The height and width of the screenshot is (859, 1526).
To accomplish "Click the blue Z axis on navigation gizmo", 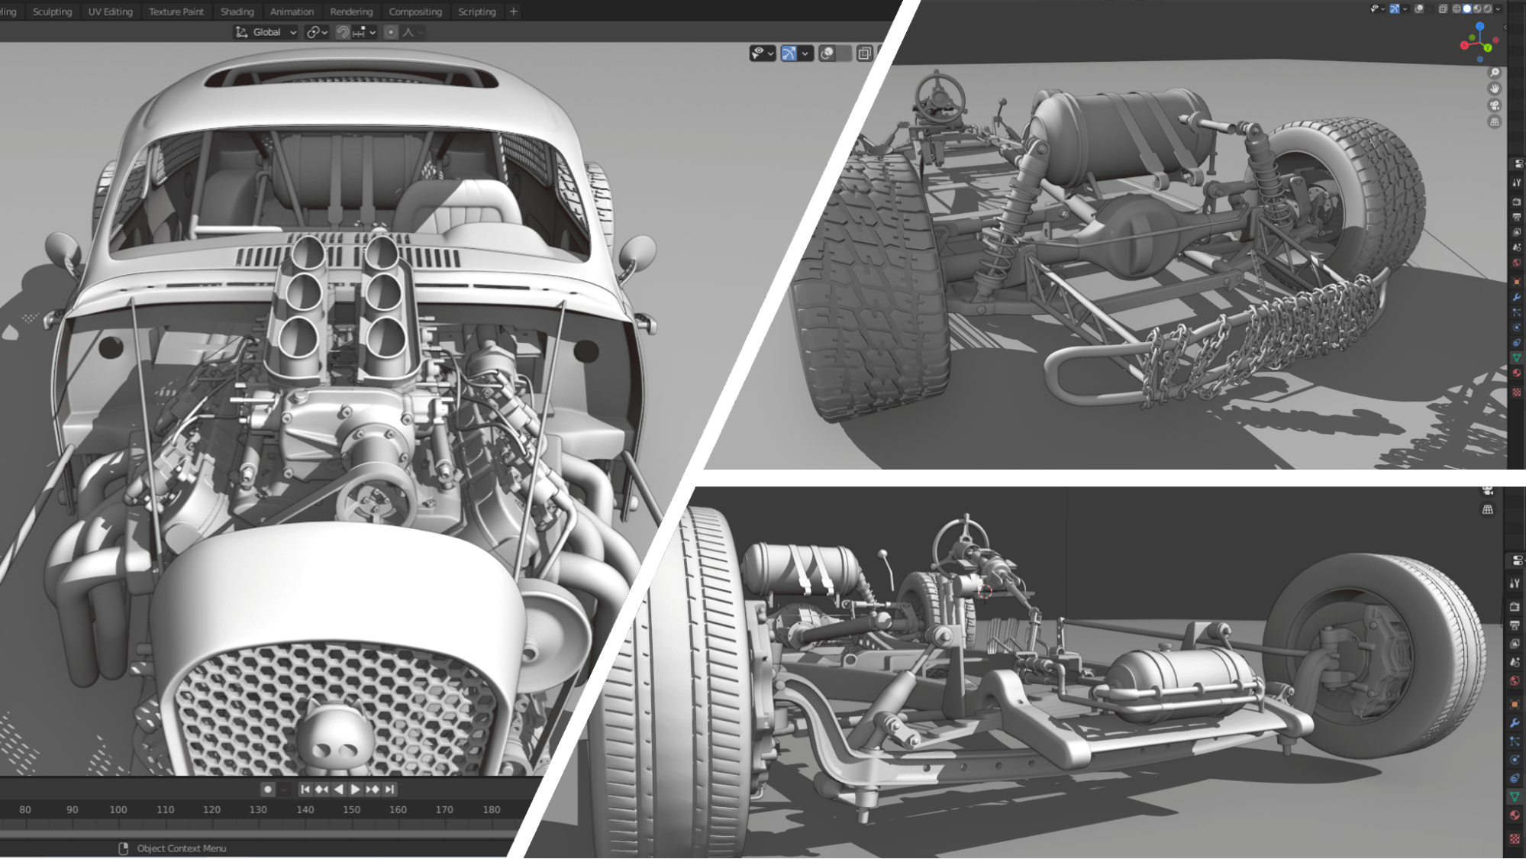I will [1480, 27].
